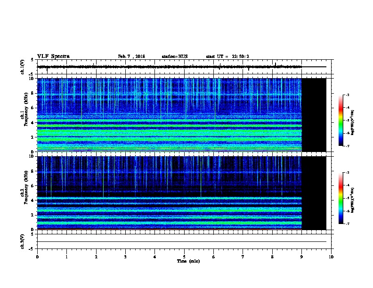Click the ch.1 color bar's log(PSD) unit label
Viewport: 373px width, 288px height.
[x=353, y=123]
